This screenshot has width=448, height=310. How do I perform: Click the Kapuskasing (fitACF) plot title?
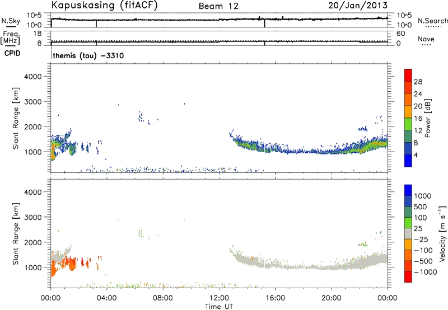coord(104,6)
